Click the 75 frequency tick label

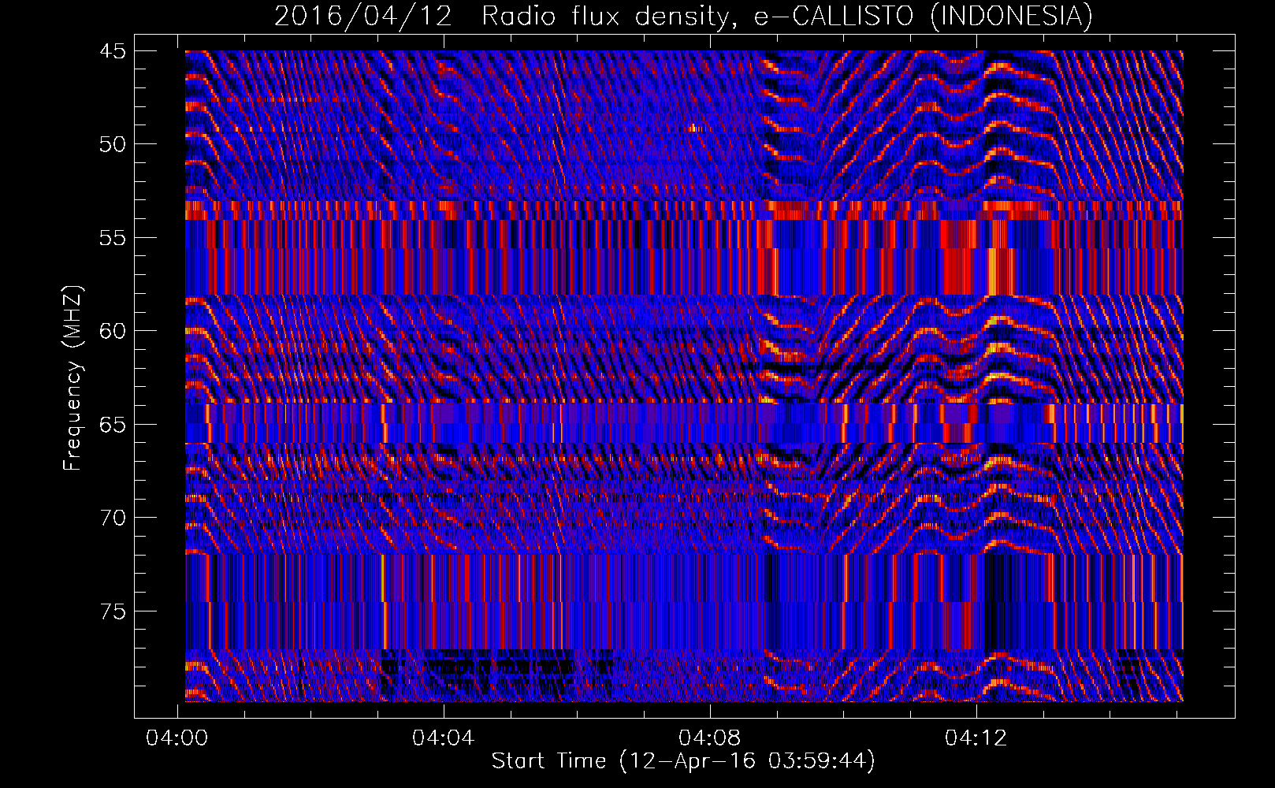[112, 611]
